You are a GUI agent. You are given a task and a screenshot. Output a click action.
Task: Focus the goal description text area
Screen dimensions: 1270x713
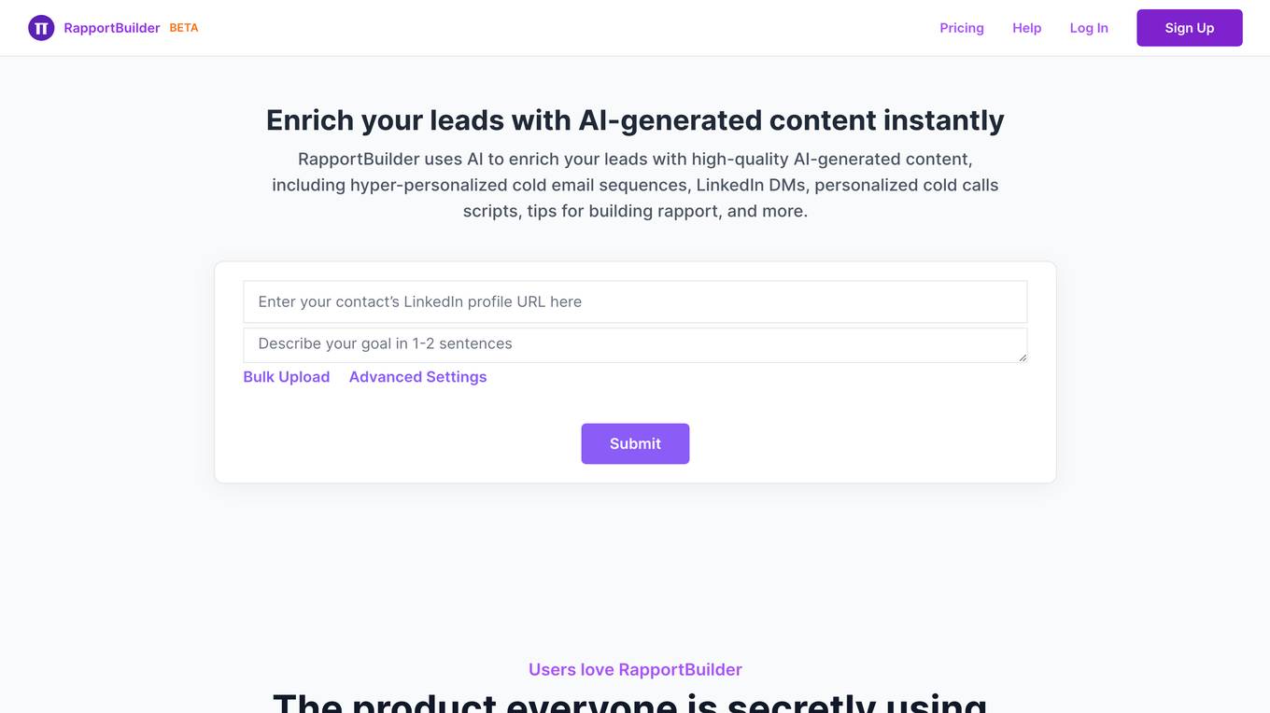click(635, 344)
